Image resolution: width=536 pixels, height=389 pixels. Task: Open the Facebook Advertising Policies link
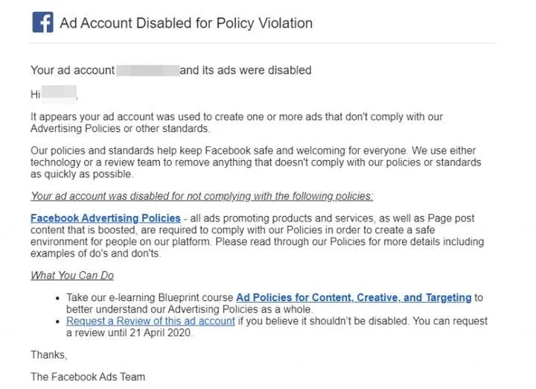[x=106, y=218]
